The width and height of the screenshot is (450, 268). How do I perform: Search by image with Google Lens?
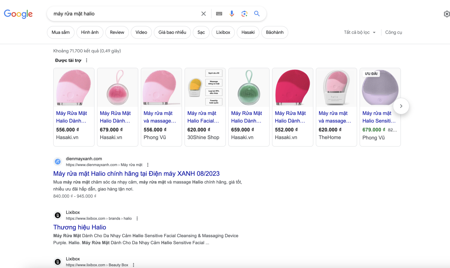(x=244, y=14)
